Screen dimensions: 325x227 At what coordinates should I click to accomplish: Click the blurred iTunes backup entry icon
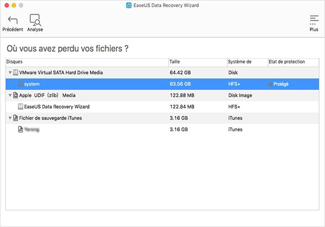pos(21,129)
